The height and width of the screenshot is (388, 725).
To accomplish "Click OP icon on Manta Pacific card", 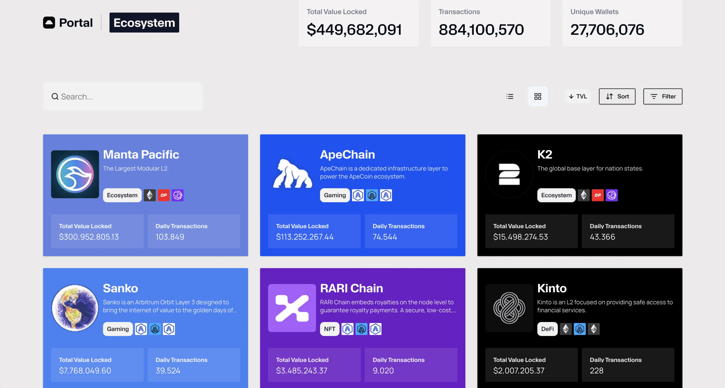I will coord(164,195).
